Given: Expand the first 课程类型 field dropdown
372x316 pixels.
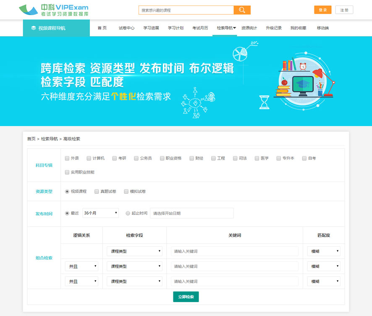Looking at the screenshot, I should (134, 251).
